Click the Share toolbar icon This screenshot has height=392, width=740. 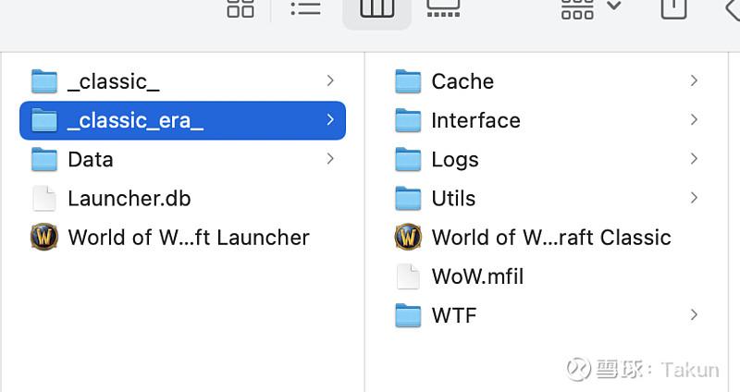coord(673,8)
